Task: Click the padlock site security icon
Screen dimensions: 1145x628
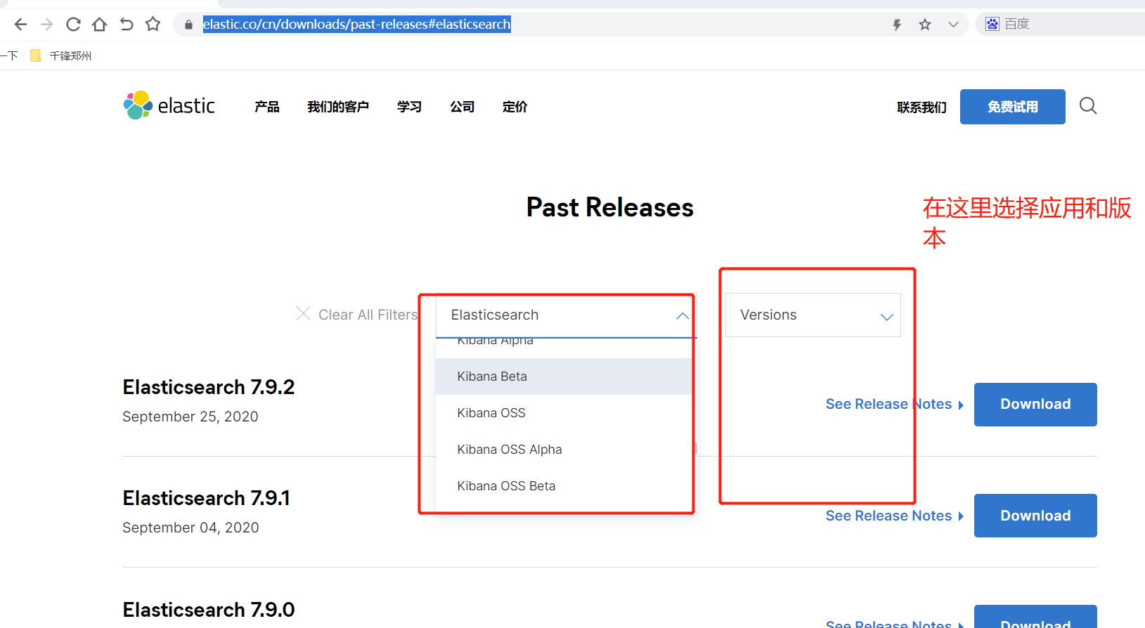Action: [x=188, y=25]
